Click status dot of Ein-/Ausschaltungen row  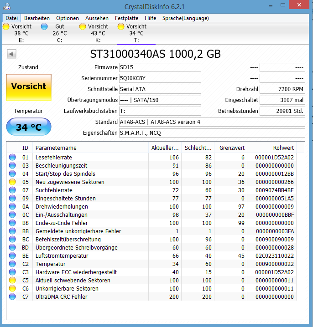[12, 215]
